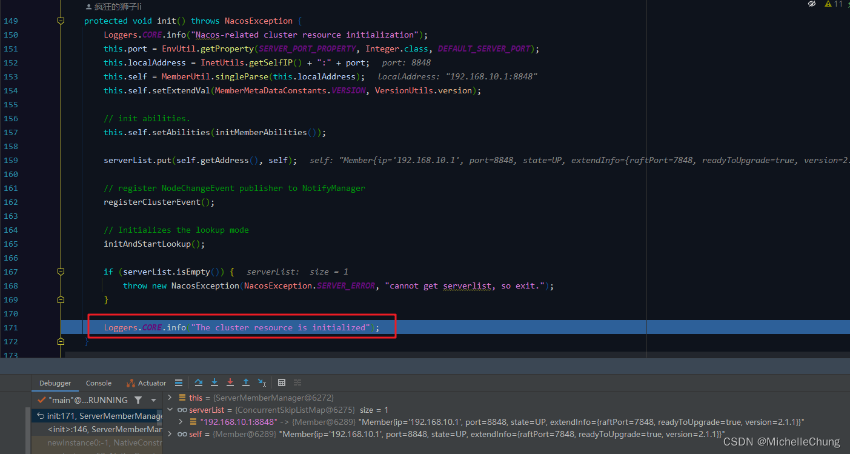Click the Show Execution Point lines icon
Image resolution: width=850 pixels, height=454 pixels.
point(179,382)
